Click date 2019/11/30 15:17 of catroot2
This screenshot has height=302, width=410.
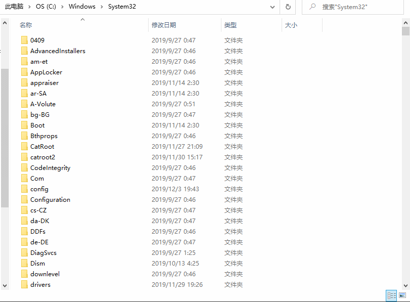177,157
